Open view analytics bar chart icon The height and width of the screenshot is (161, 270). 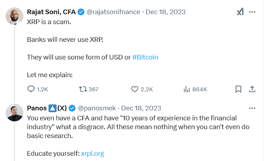(x=186, y=89)
